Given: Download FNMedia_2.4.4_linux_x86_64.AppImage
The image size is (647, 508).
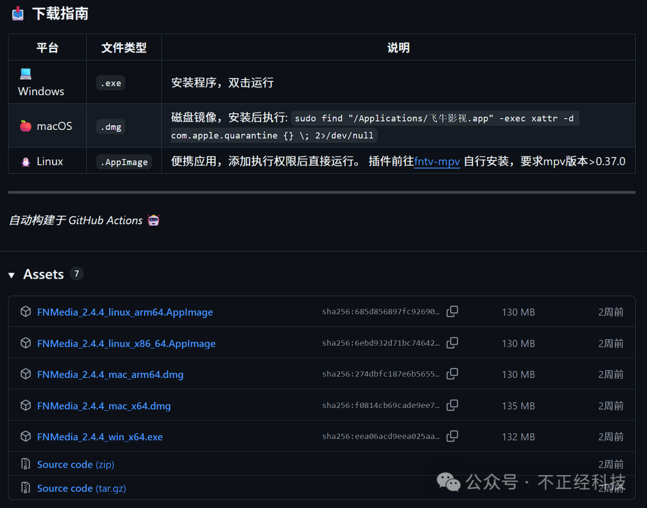Looking at the screenshot, I should pyautogui.click(x=126, y=343).
